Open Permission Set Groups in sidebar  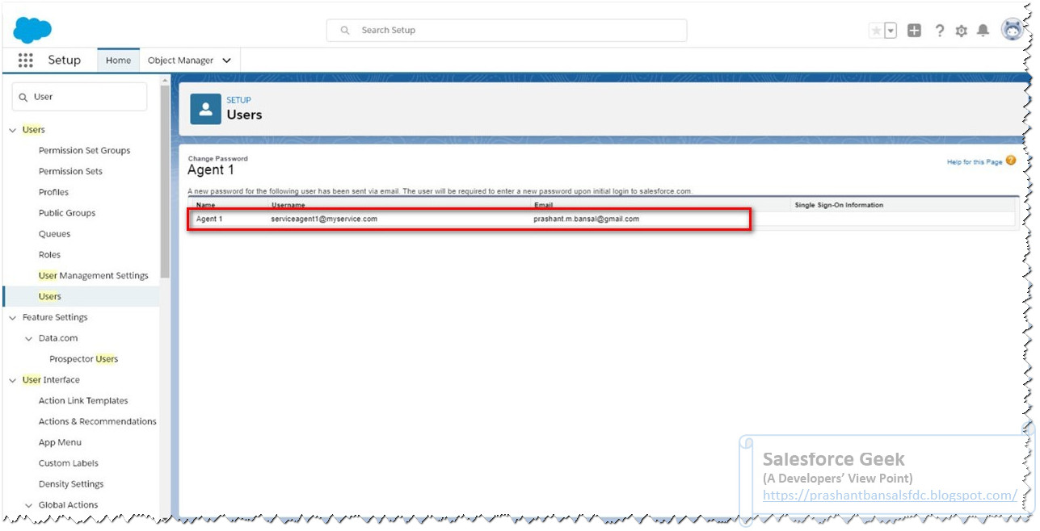click(84, 151)
